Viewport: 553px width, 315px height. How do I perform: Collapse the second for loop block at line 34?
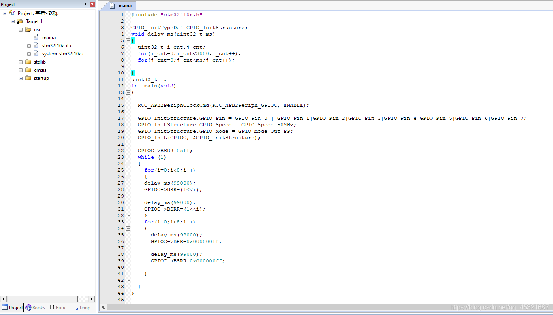[128, 228]
